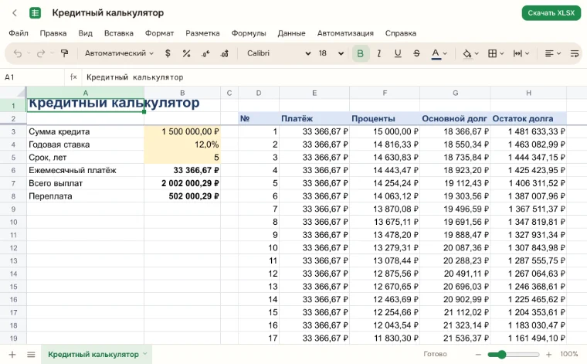Open the Справка menu
The height and width of the screenshot is (364, 587).
click(x=401, y=33)
